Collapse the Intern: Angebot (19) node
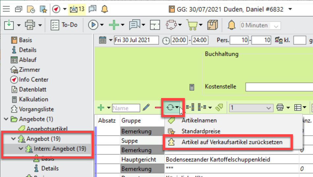 tap(20, 149)
